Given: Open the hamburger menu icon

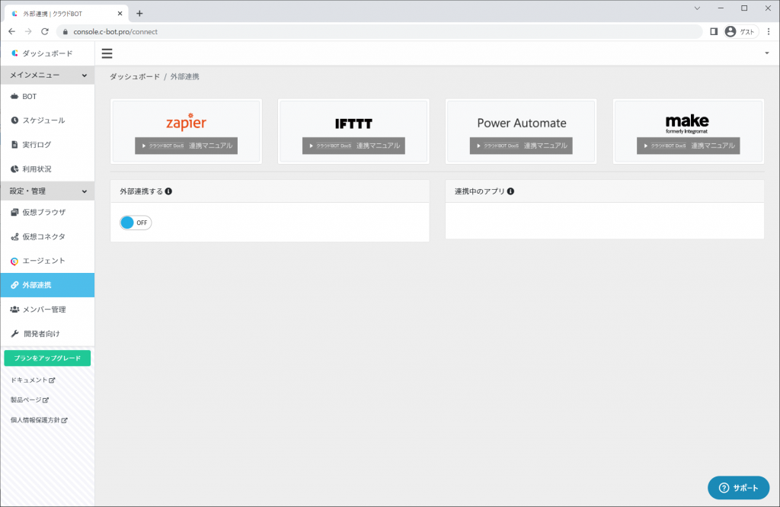Looking at the screenshot, I should (107, 53).
